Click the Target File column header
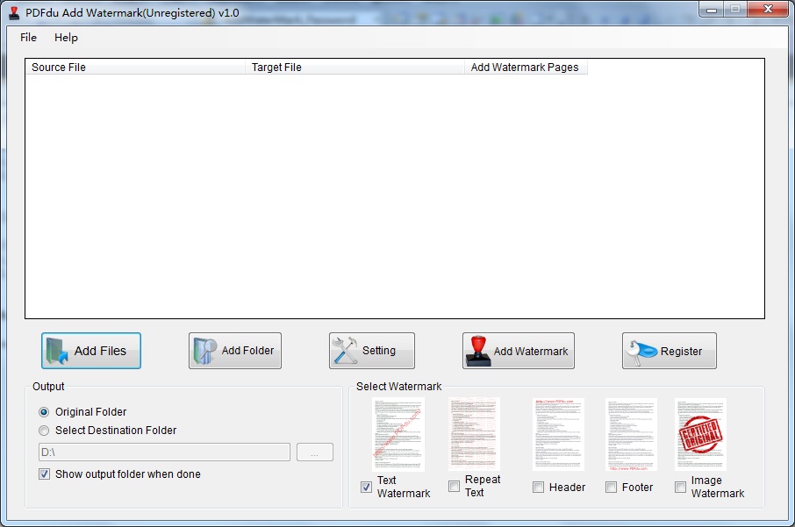Screen dimensions: 795x527 point(355,68)
